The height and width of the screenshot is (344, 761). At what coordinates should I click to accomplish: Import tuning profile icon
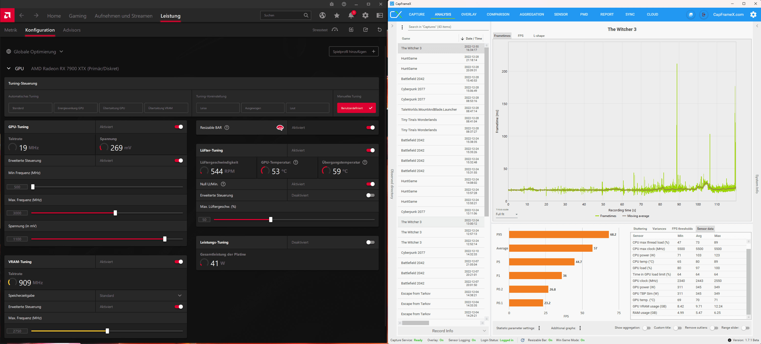pos(351,30)
